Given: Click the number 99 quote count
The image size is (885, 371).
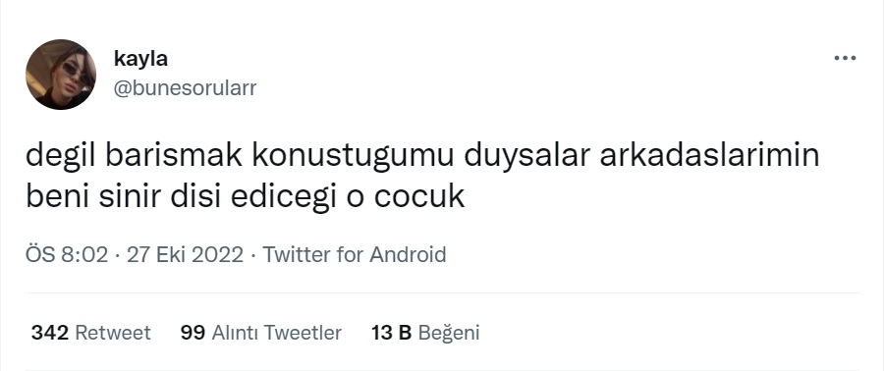Looking at the screenshot, I should tap(194, 333).
